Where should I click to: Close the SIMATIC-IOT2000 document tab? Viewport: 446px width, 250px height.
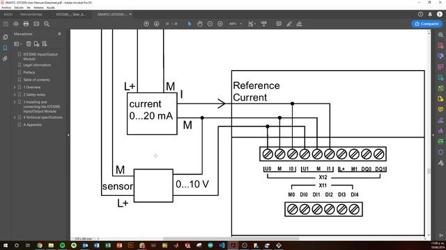130,14
